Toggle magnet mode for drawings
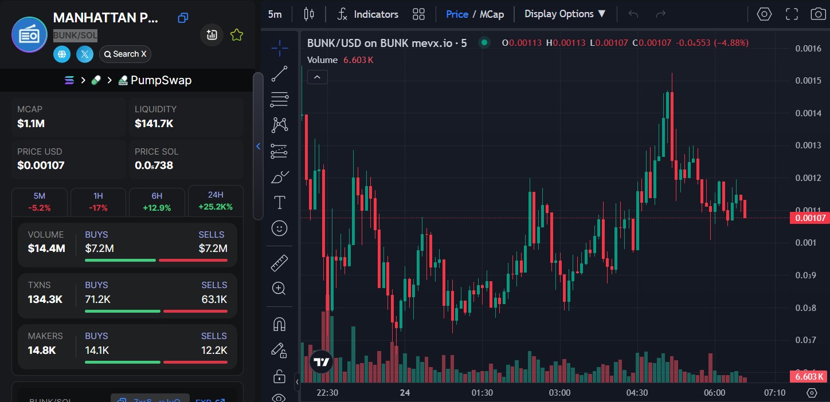This screenshot has width=830, height=402. pos(279,324)
